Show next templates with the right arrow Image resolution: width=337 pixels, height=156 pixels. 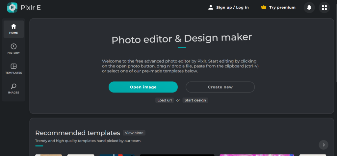click(x=324, y=145)
